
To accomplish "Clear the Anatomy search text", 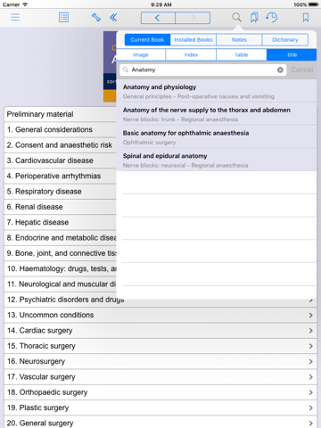I will (x=280, y=70).
